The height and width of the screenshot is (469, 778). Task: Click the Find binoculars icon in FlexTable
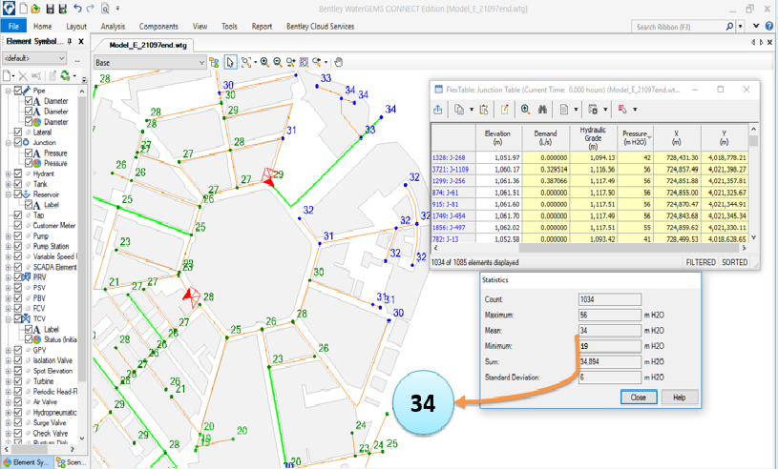(542, 110)
